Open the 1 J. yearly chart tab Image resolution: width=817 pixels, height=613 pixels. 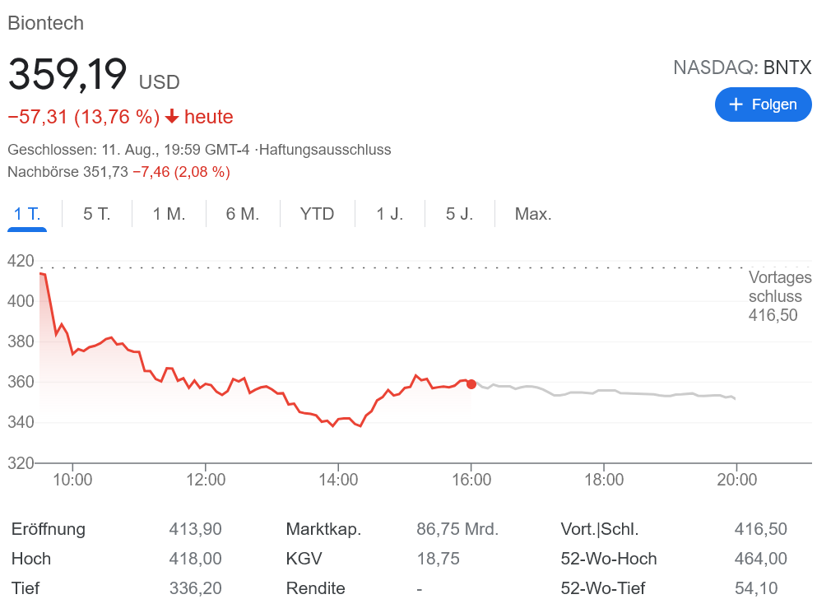390,214
